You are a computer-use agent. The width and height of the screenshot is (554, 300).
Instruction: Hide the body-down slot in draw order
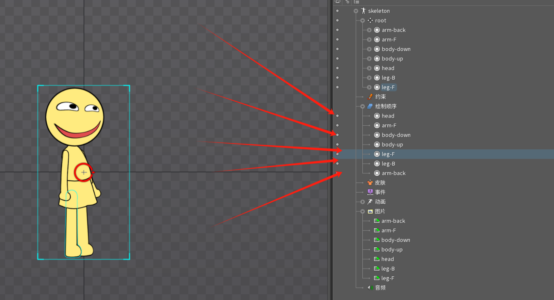337,135
